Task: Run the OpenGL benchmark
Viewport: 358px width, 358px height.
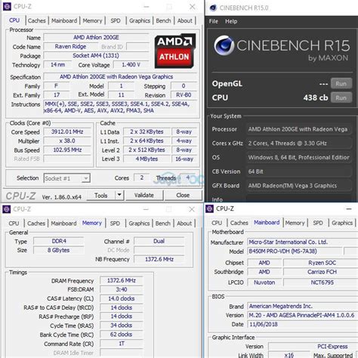Action: pos(341,84)
